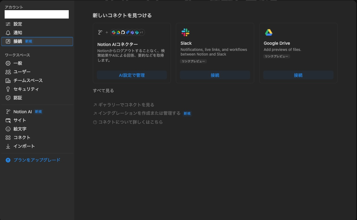Open 通知 settings
The image size is (357, 220).
(x=37, y=33)
